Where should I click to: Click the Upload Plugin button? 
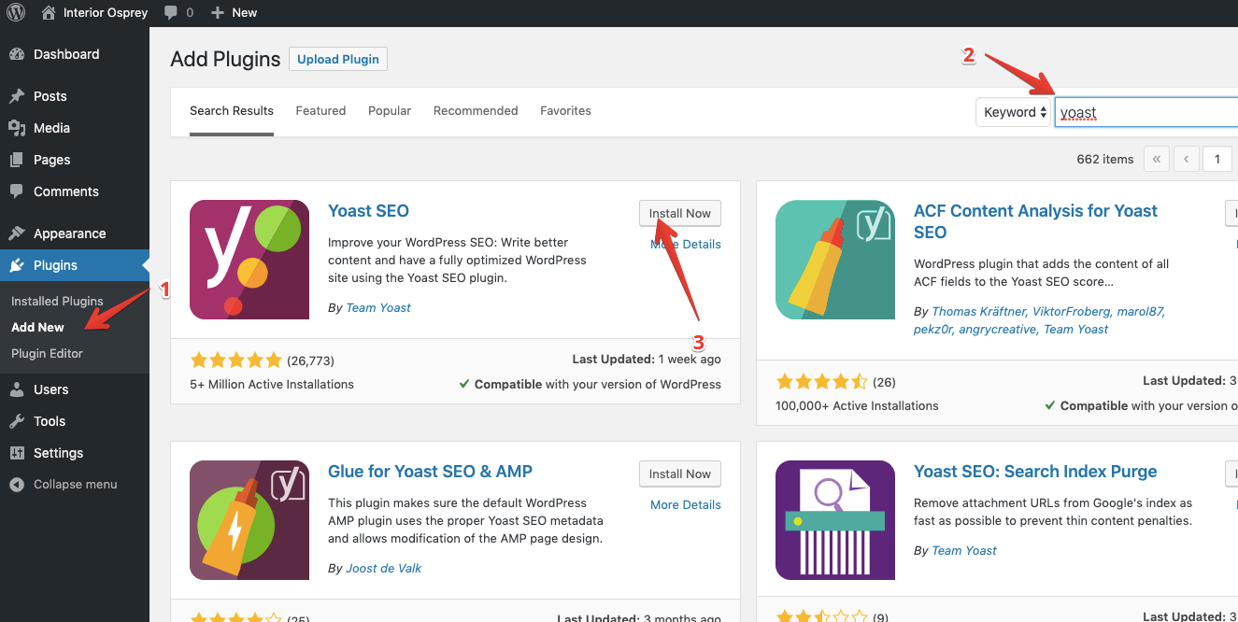[x=338, y=59]
